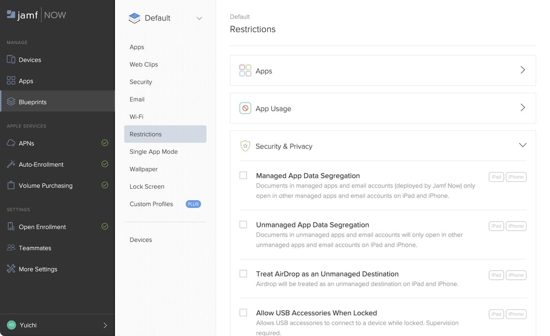Enable Managed App Data Segregation checkbox
The width and height of the screenshot is (550, 336).
point(243,175)
